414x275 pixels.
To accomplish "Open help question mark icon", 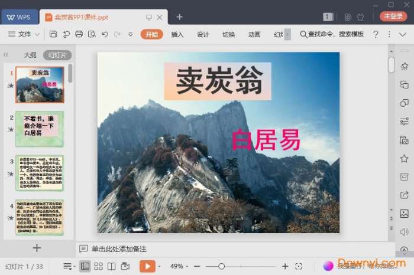I will [376, 34].
